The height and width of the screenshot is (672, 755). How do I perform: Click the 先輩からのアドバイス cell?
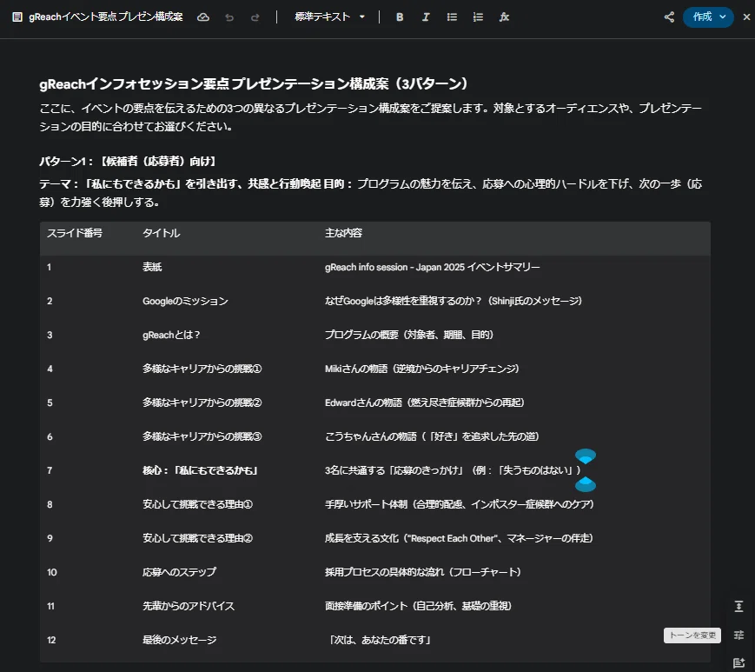189,606
